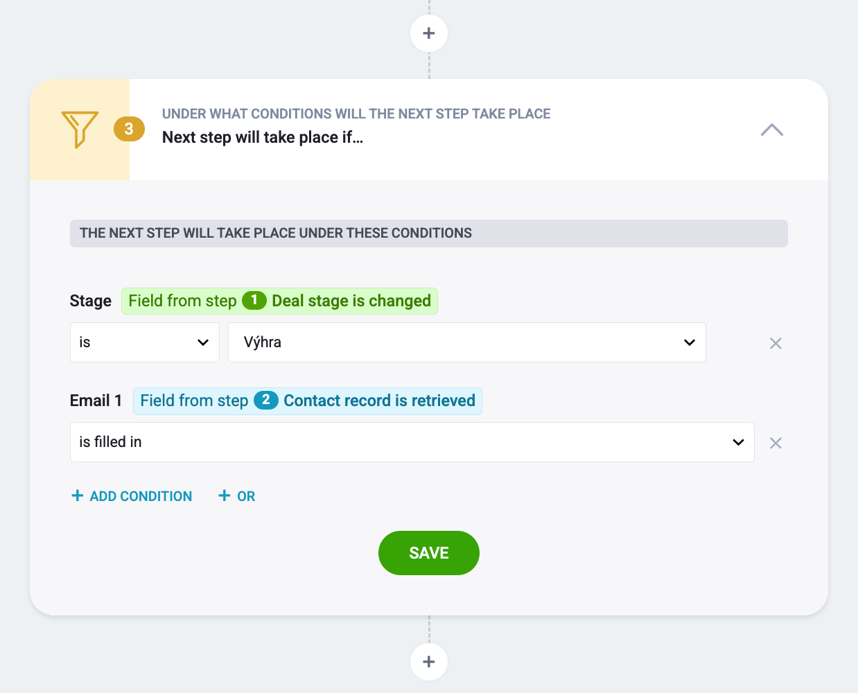858x693 pixels.
Task: Click the green step 1 badge
Action: coord(254,300)
